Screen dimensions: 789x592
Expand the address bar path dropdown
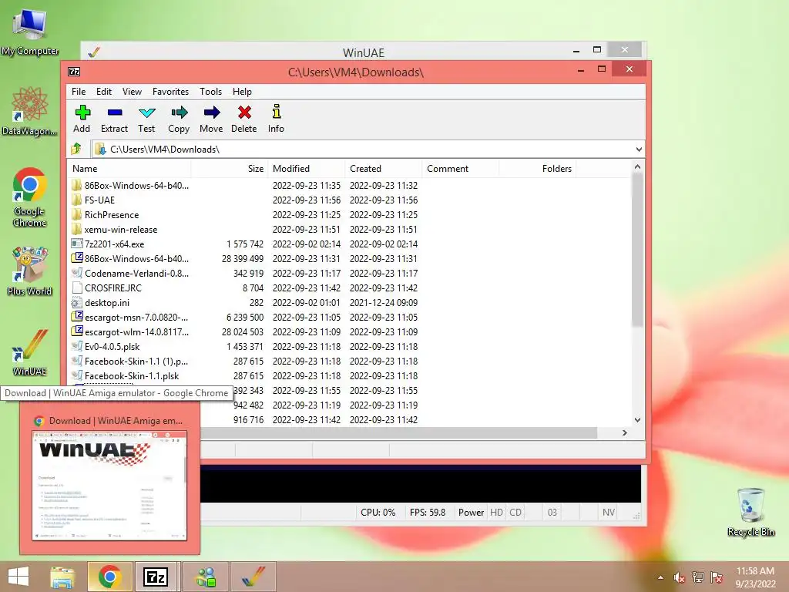639,149
